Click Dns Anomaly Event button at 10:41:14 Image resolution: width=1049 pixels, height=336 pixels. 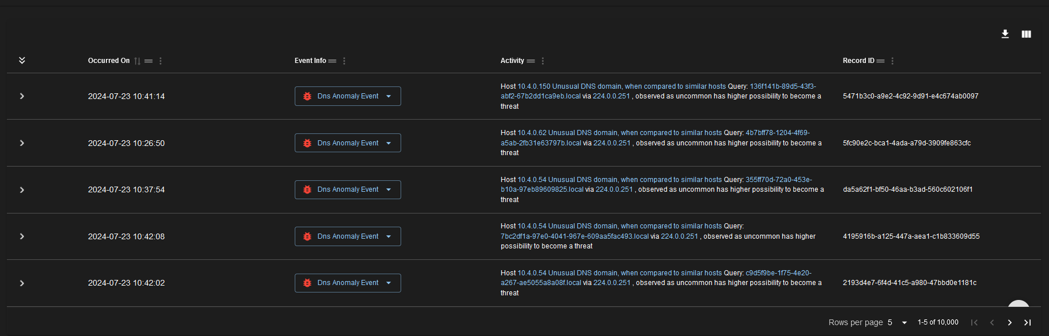(x=342, y=96)
